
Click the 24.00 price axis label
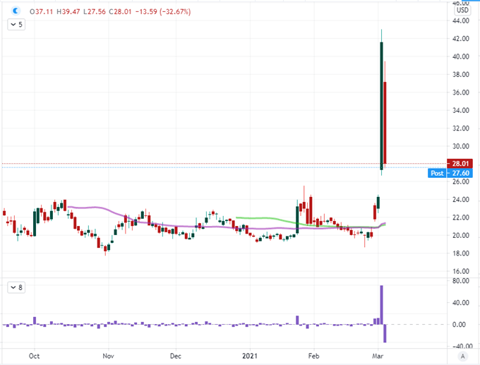(x=461, y=200)
